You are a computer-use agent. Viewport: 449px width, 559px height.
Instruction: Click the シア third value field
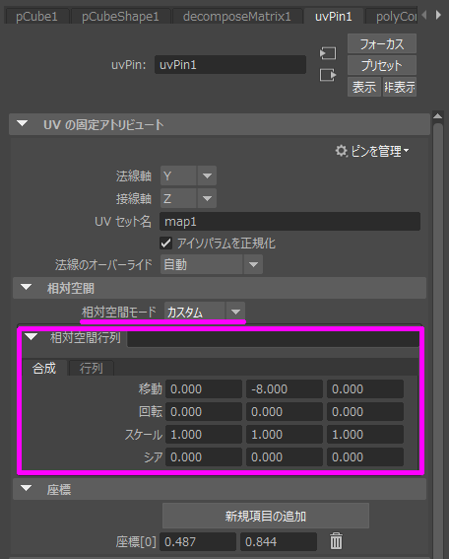click(x=365, y=457)
